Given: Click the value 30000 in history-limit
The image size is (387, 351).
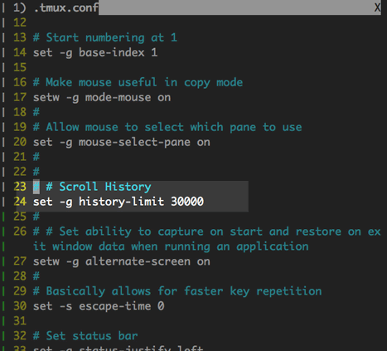Looking at the screenshot, I should click(x=187, y=202).
